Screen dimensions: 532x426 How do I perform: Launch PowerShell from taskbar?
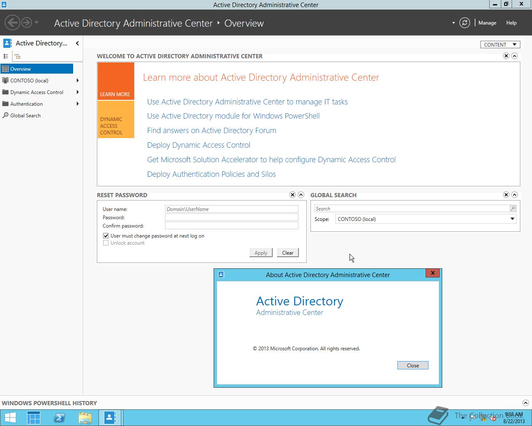(59, 418)
